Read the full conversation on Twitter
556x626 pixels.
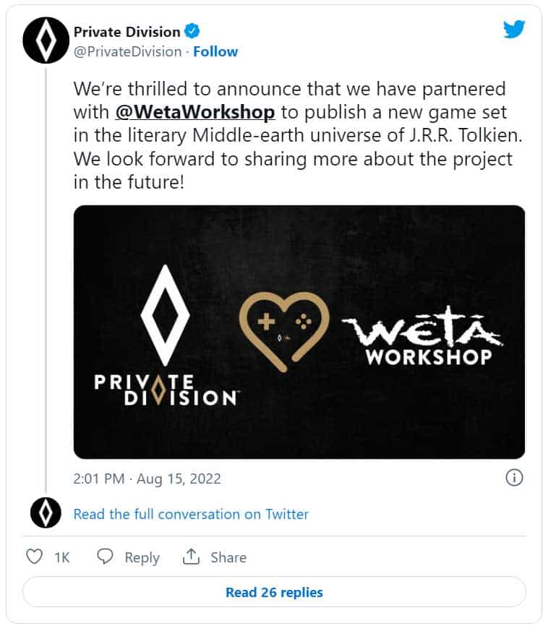tap(191, 514)
